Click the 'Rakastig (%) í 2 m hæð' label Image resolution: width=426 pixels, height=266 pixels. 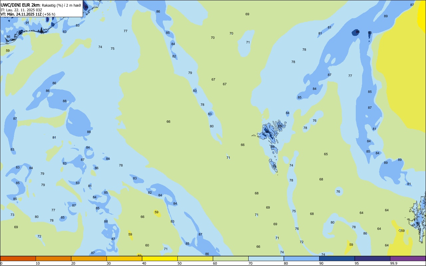[x=61, y=5]
